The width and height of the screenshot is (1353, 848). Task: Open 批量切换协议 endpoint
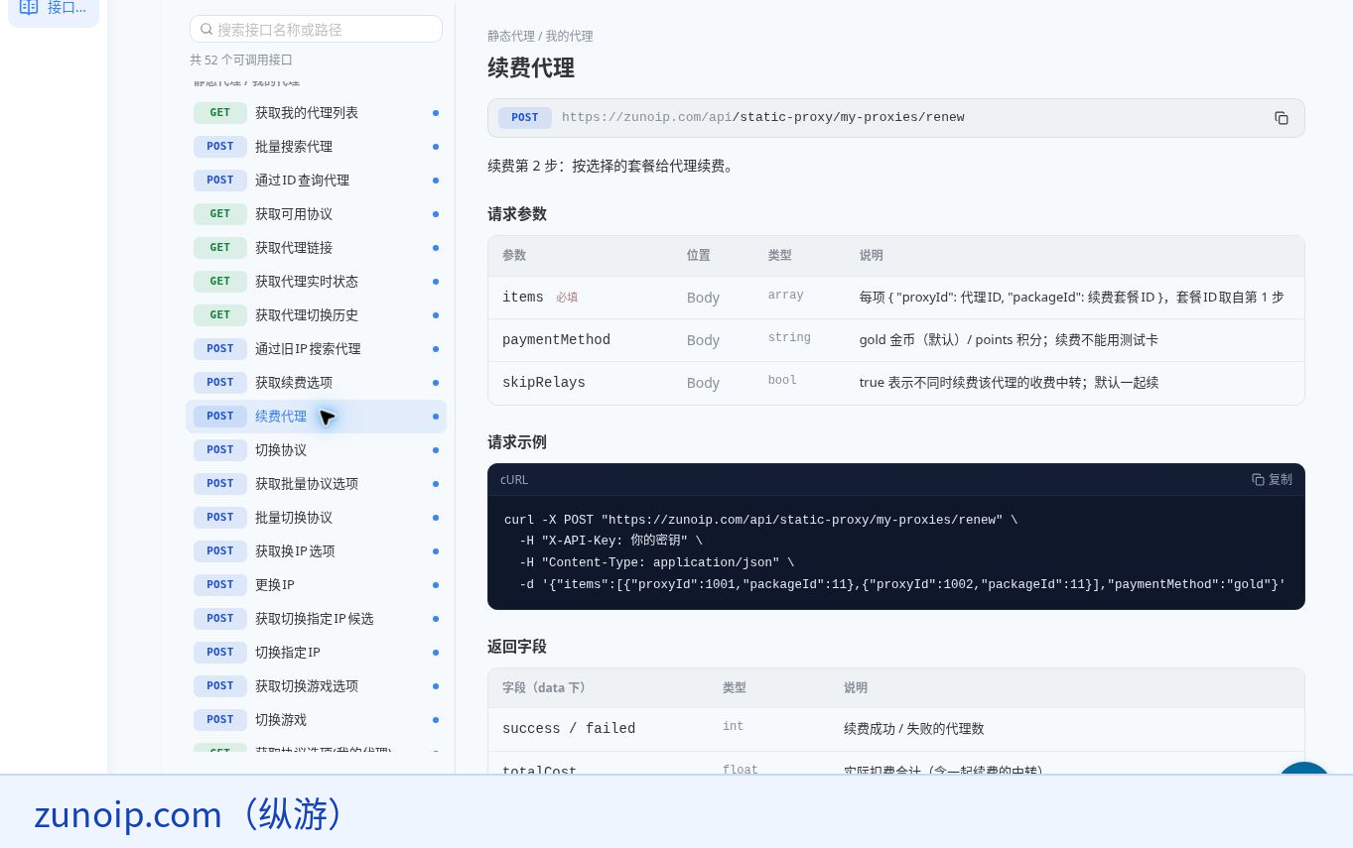tap(316, 518)
